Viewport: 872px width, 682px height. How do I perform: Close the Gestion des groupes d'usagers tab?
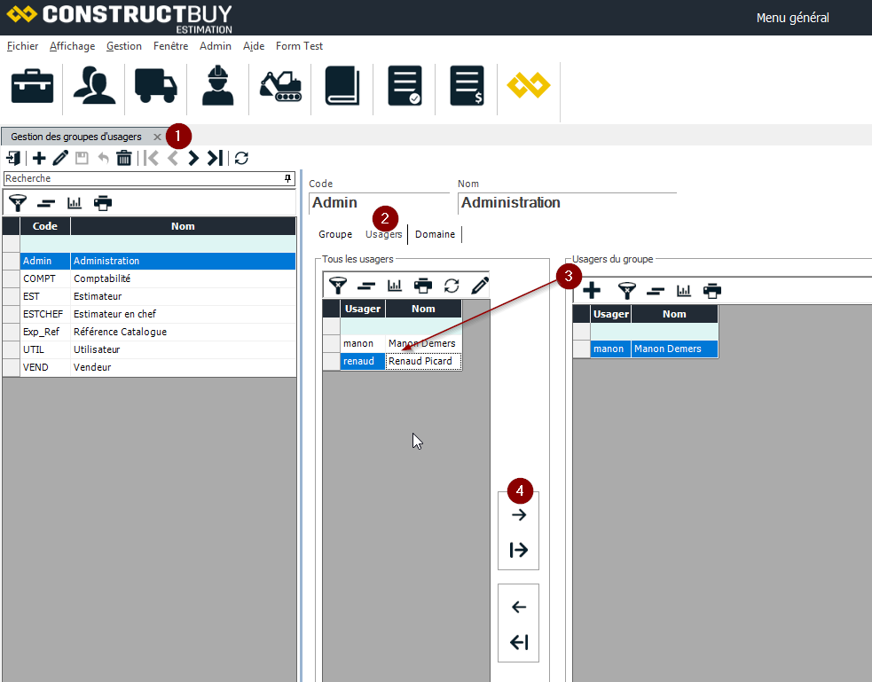(x=157, y=137)
